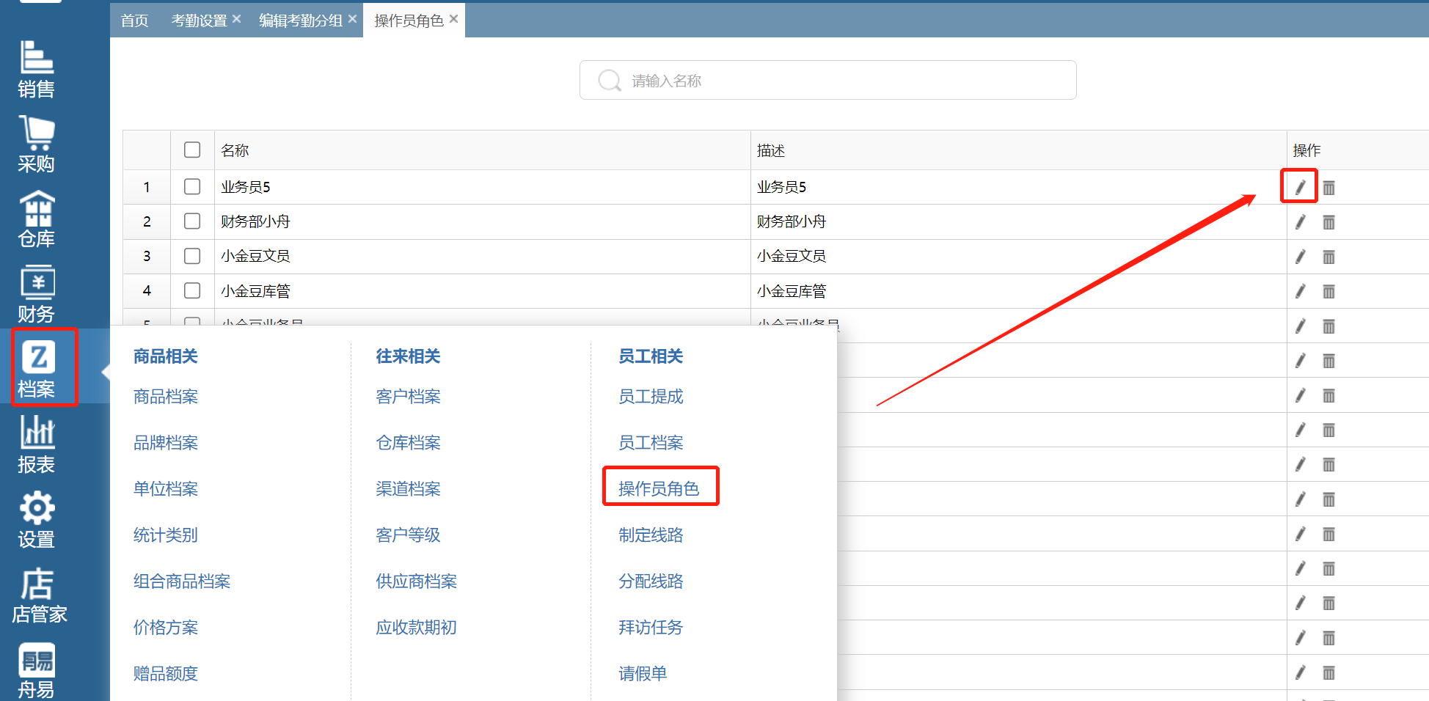The height and width of the screenshot is (701, 1429).
Task: Check the box for 财务部小舟 row
Action: (x=192, y=221)
